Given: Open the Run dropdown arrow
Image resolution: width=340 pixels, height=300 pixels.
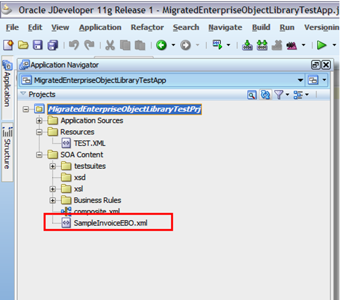Looking at the screenshot, I should point(334,45).
